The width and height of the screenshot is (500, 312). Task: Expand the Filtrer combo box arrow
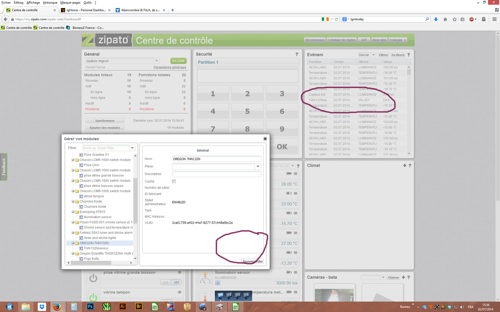[133, 148]
